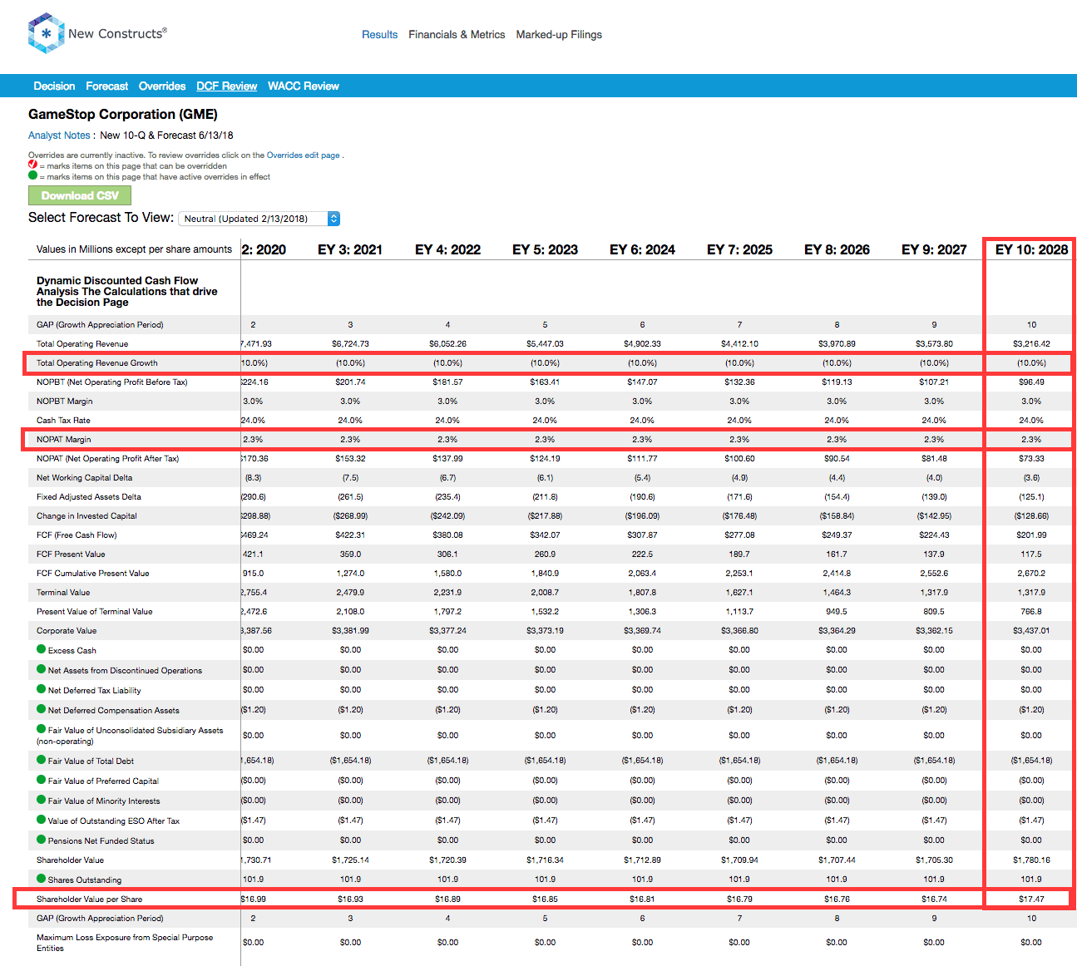
Task: Click the EY 5: 2023 column header
Action: 545,249
